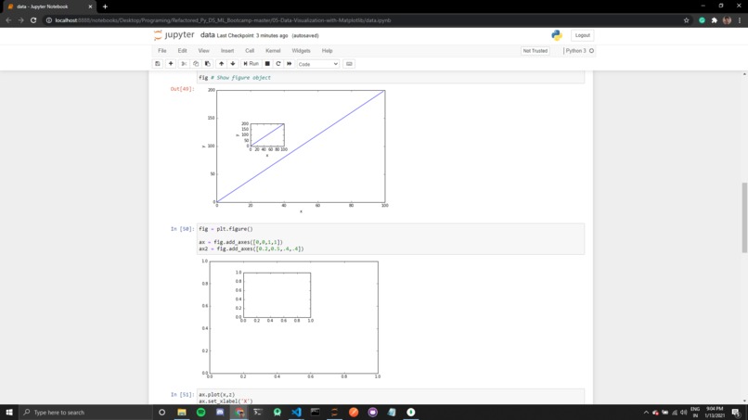Click the notebook vertical scrollbar thumb
The height and width of the screenshot is (420, 748).
[x=744, y=217]
